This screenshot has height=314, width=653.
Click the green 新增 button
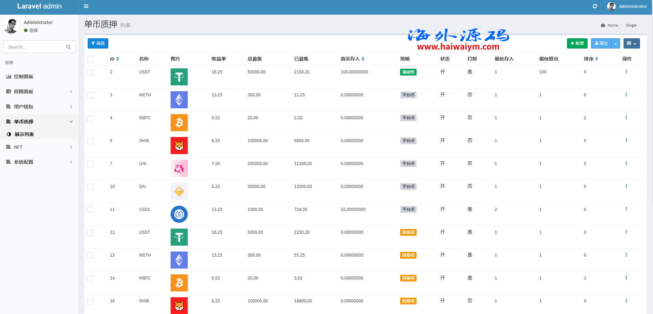577,43
